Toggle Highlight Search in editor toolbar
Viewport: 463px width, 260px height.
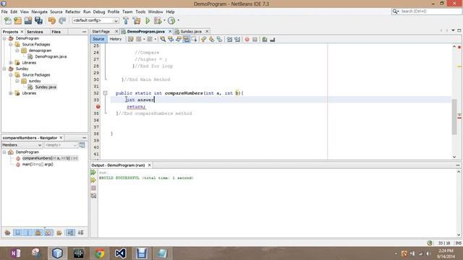coord(187,39)
